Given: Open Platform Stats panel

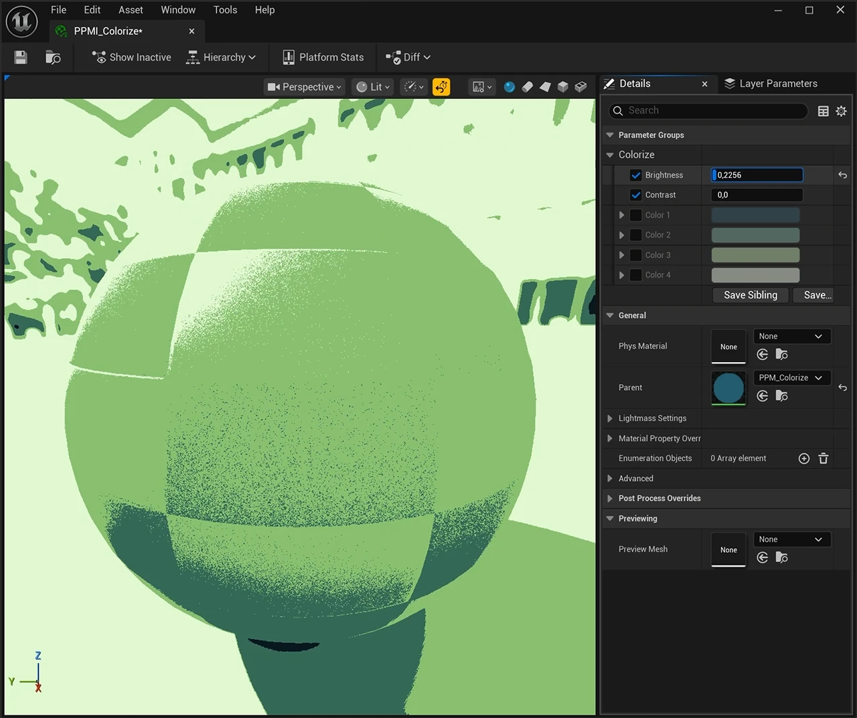Looking at the screenshot, I should [323, 58].
